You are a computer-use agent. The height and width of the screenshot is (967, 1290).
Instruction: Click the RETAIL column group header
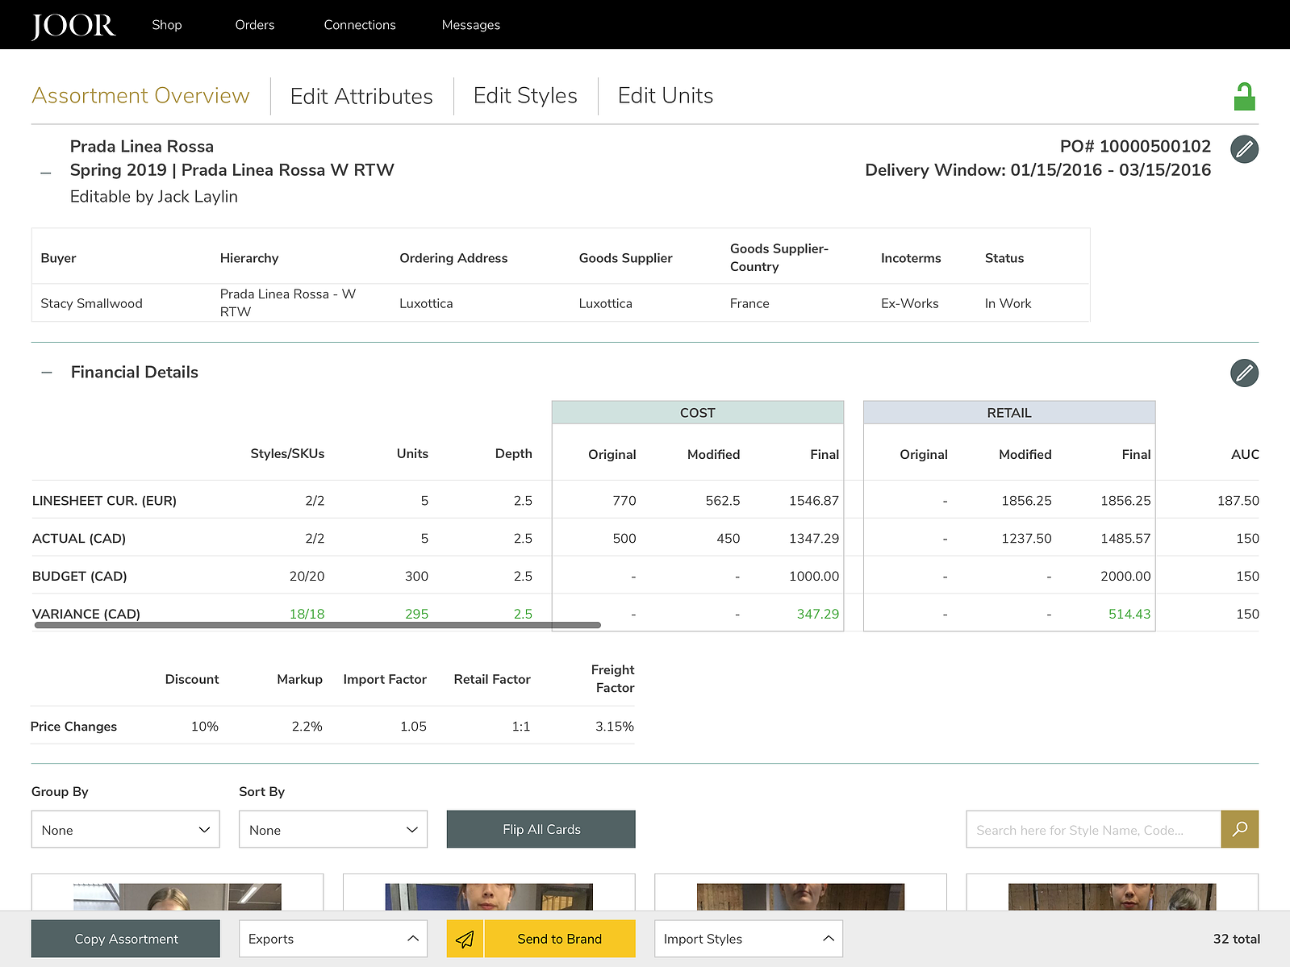pyautogui.click(x=1009, y=412)
